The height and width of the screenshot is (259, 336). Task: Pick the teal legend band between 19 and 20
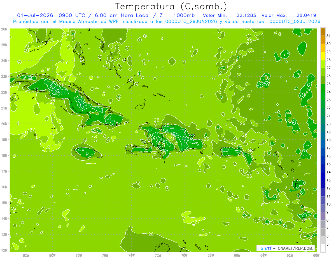coord(323,128)
